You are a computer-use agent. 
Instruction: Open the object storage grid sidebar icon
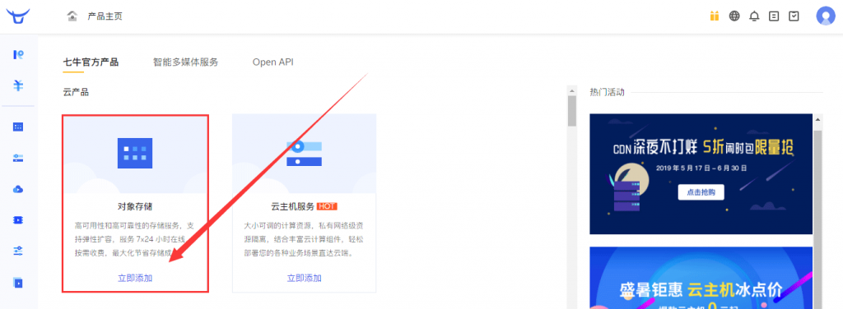coord(18,127)
